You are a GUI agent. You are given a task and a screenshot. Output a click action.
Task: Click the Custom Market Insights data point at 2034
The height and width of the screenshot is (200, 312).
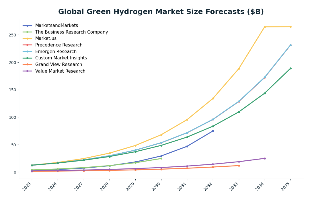(x=265, y=93)
